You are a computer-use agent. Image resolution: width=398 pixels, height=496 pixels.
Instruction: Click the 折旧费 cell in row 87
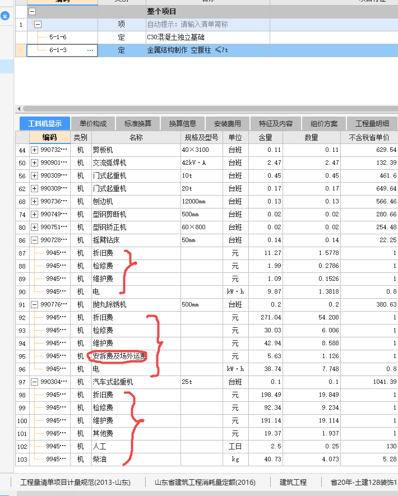coord(136,253)
